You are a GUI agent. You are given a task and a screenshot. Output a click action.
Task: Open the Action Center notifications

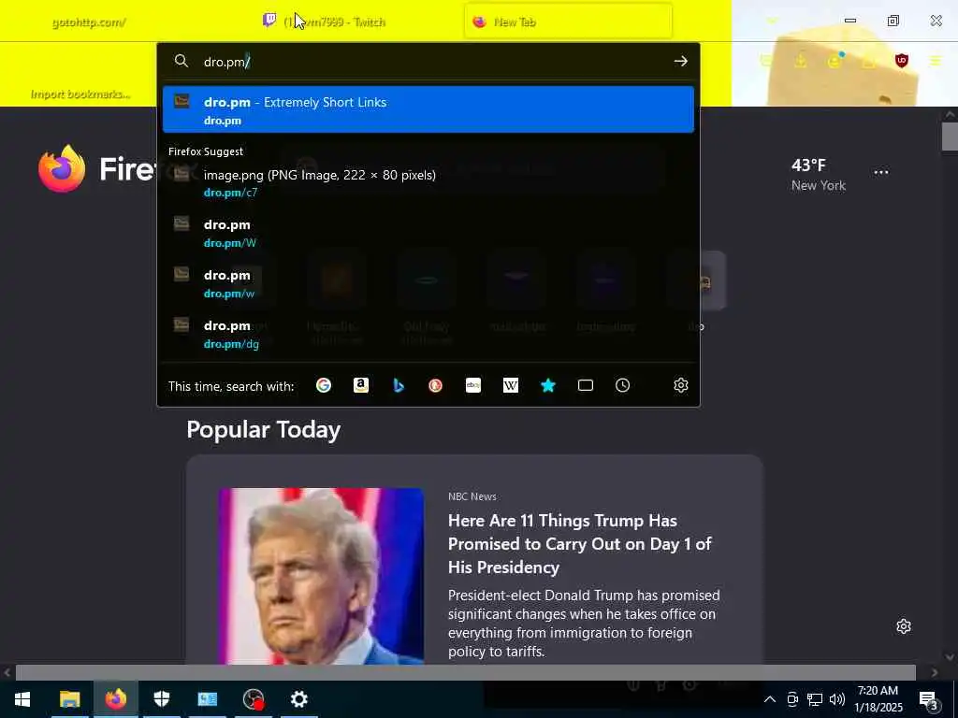pyautogui.click(x=929, y=700)
